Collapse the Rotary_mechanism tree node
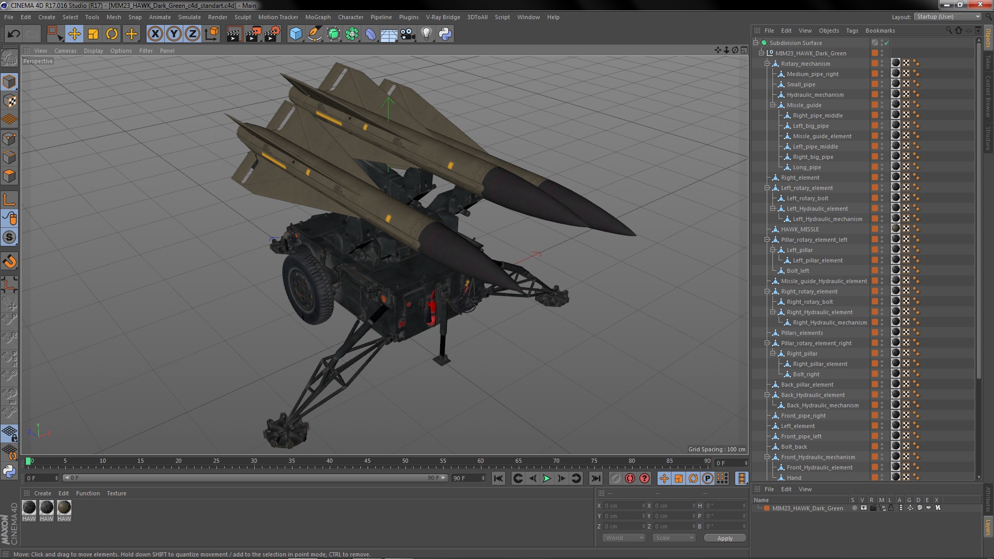Image resolution: width=994 pixels, height=559 pixels. coord(767,64)
